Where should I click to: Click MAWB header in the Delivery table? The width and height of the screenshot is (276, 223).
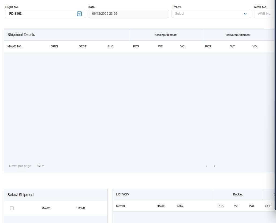[x=120, y=206]
